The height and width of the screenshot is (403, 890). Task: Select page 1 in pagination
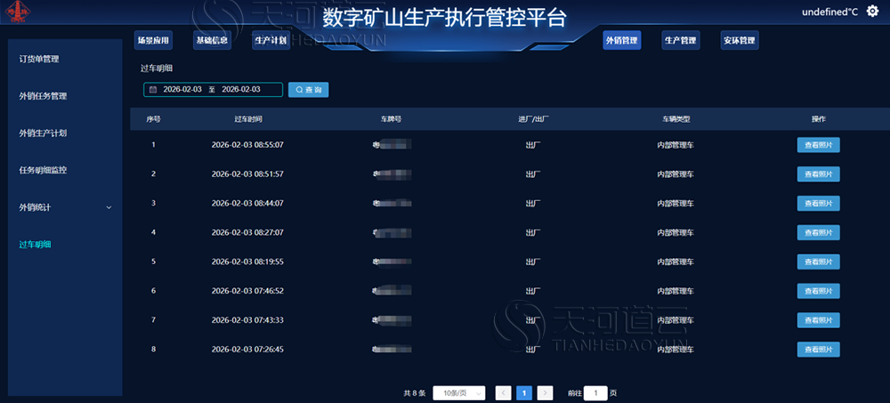[x=524, y=393]
